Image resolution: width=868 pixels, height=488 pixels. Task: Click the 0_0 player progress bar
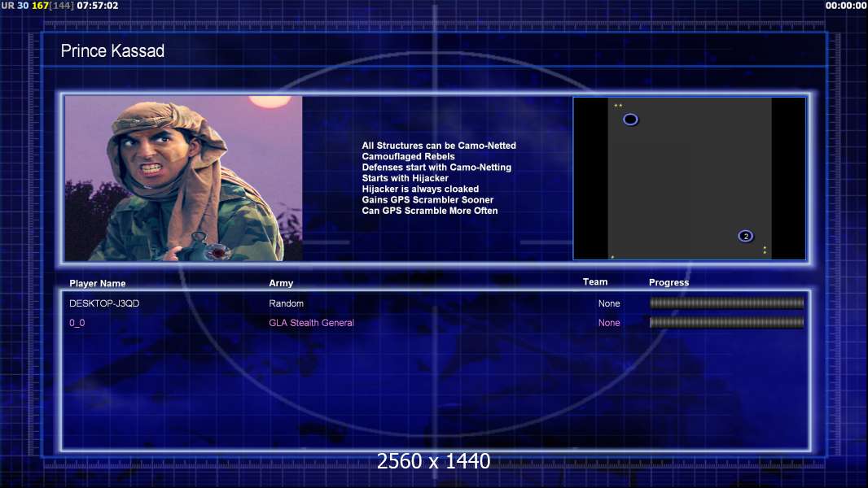[727, 322]
